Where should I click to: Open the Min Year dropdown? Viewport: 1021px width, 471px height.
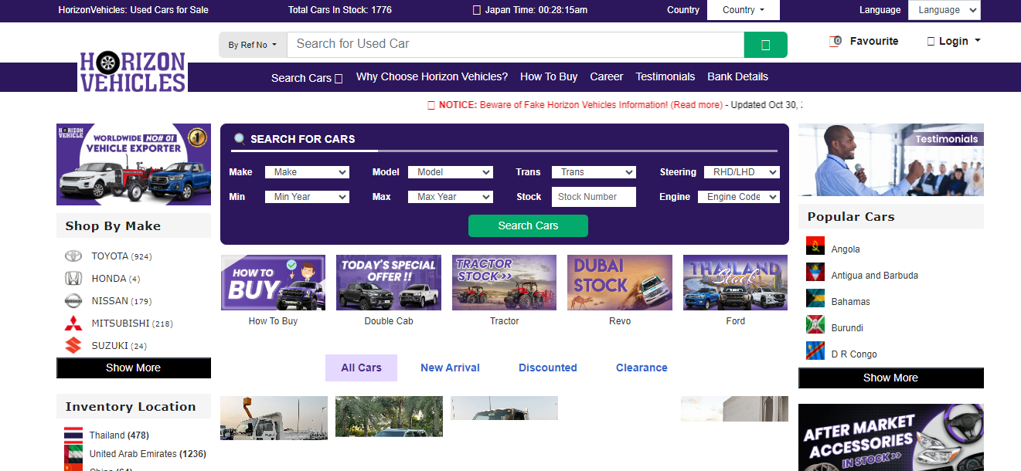pos(307,197)
